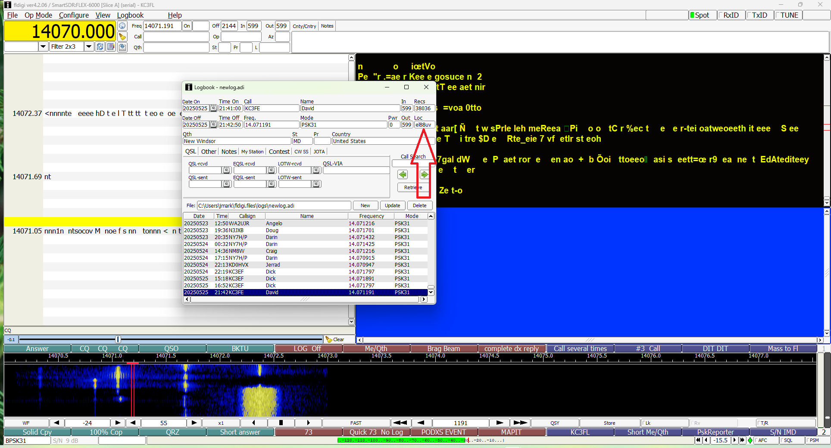
Task: Decrease waterfall range left of 55
Action: (133, 423)
